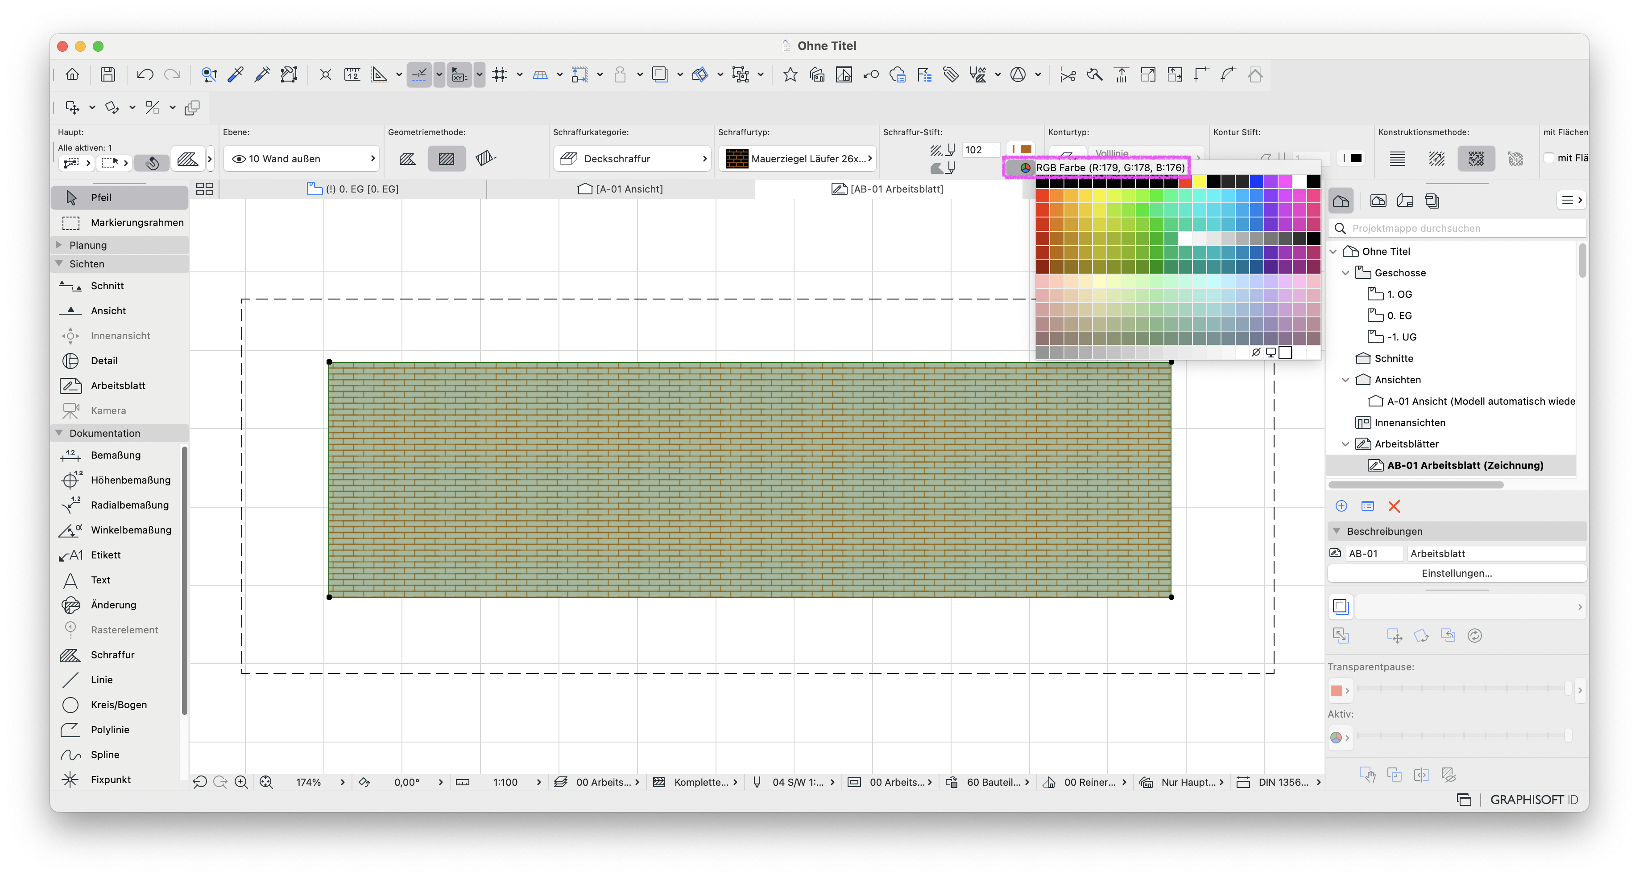
Task: Open the Ebene '10 Wand außen' dropdown
Action: (302, 158)
